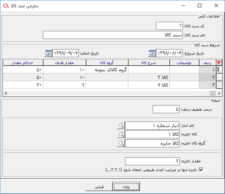The width and height of the screenshot is (225, 194).
Task: Minimize the معرفي سبد کالا window
Action: (x=183, y=5)
